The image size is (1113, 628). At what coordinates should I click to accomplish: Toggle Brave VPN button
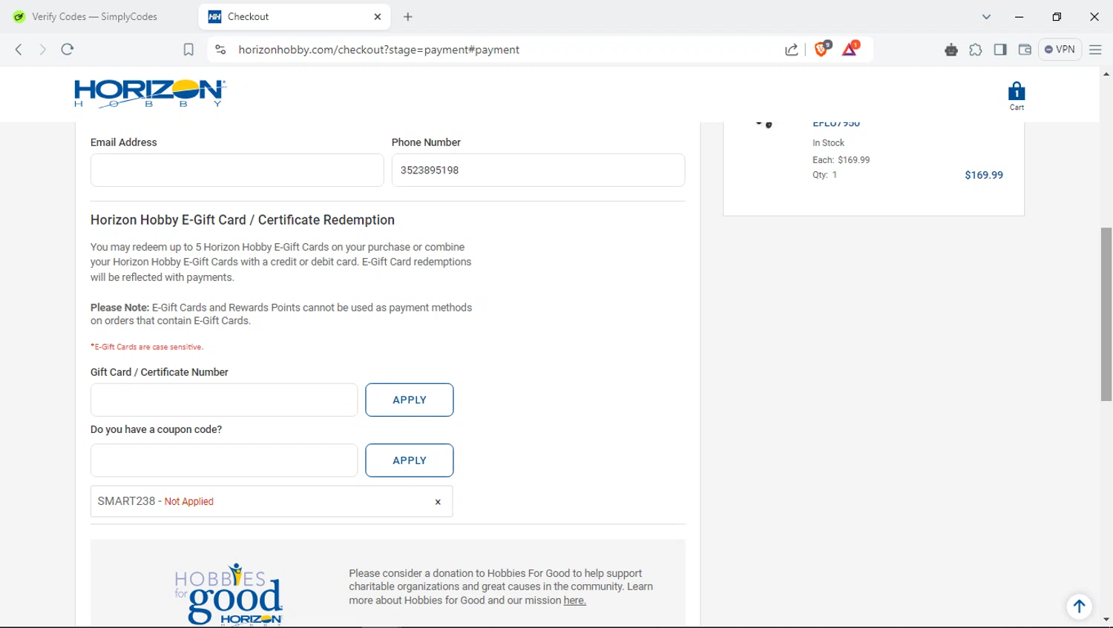pos(1060,50)
